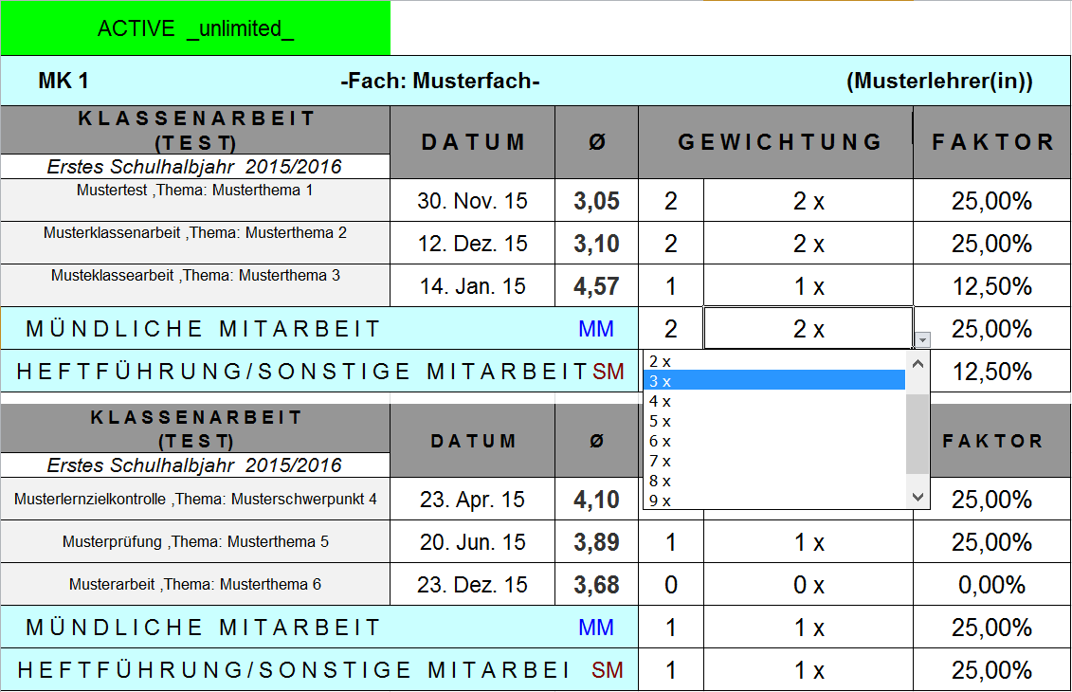Click the Mustertest average value 3,05

[595, 200]
